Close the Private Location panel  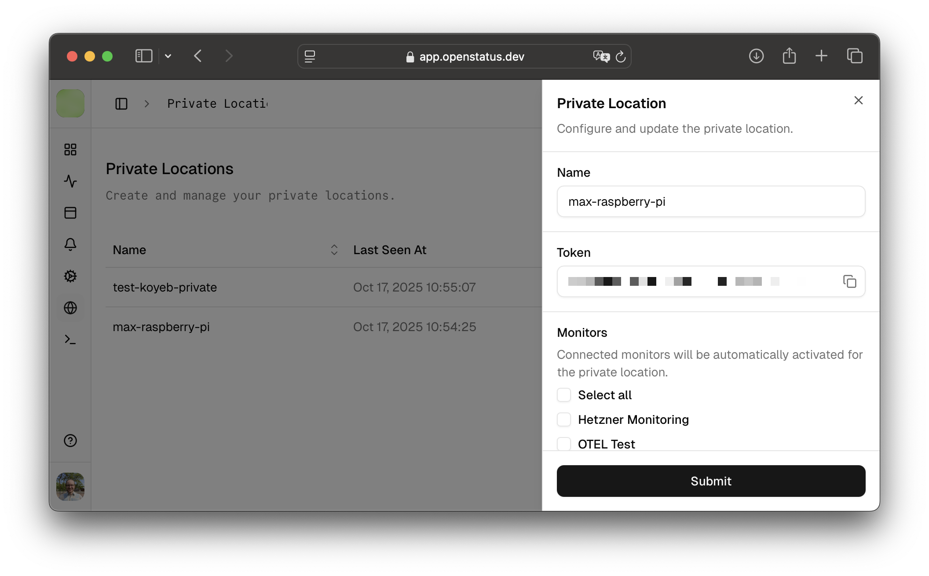[x=858, y=100]
